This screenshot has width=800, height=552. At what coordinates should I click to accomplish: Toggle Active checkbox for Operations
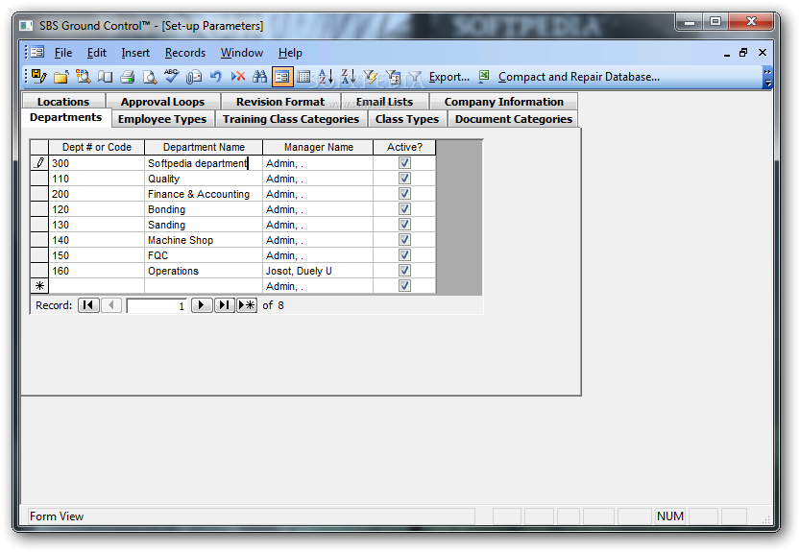click(404, 270)
